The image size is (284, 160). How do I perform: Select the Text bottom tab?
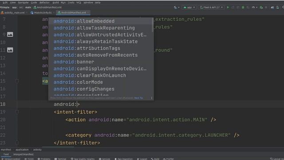[x=6, y=154]
